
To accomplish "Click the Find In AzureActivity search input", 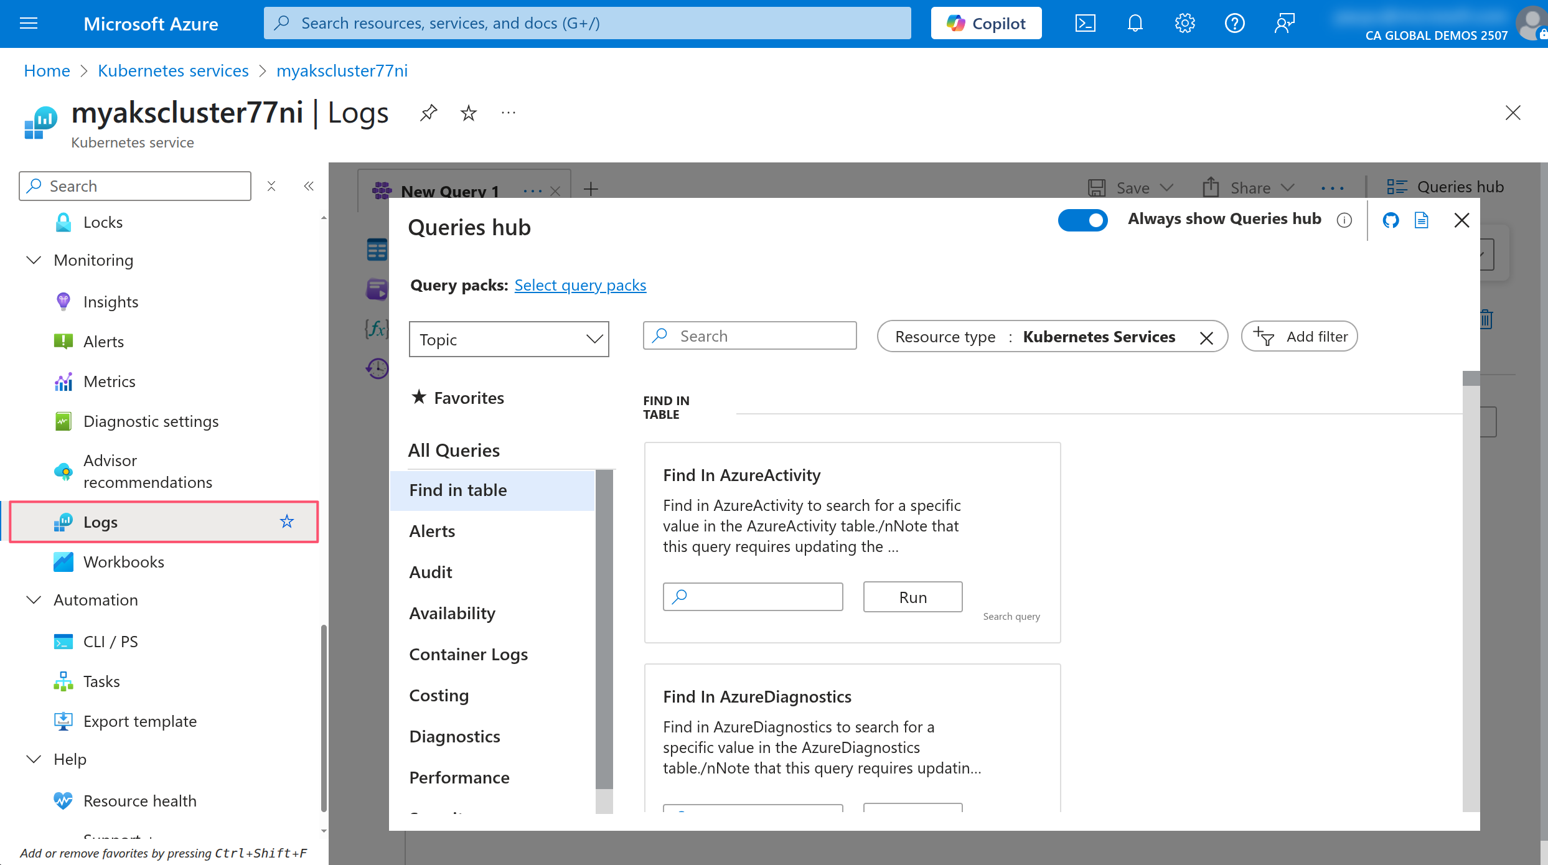I will pos(753,597).
